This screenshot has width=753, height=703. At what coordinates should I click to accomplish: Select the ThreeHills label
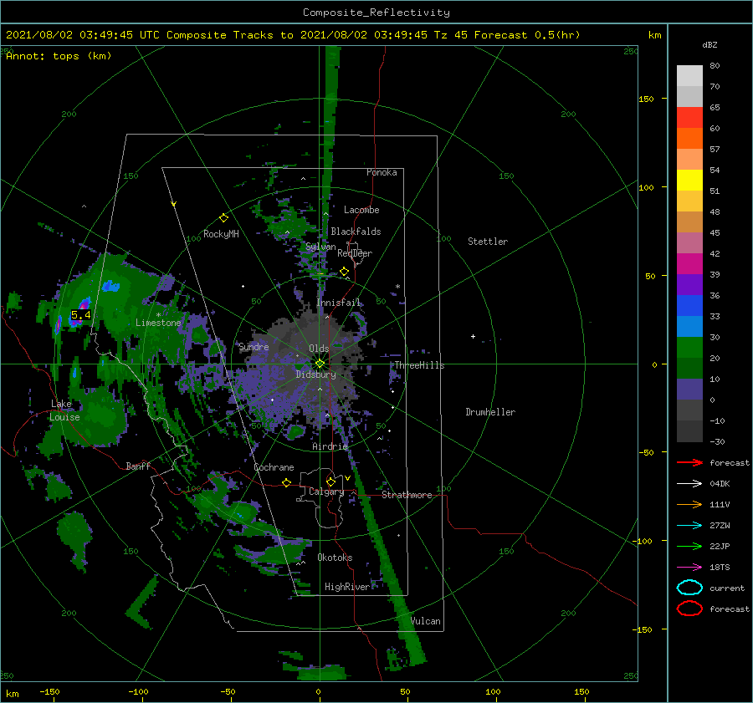[420, 365]
